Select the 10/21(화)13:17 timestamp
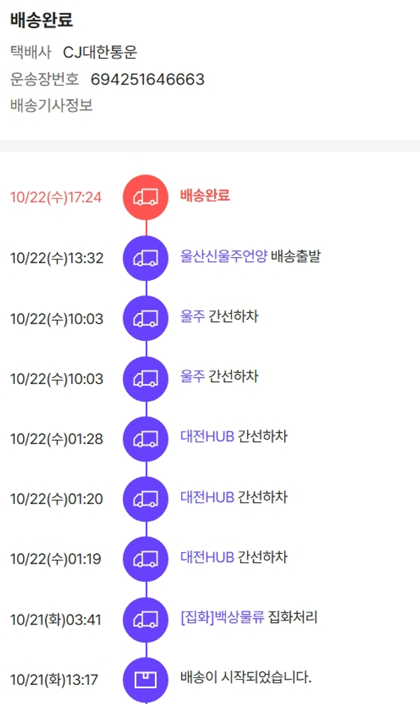The width and height of the screenshot is (420, 704). 54,680
